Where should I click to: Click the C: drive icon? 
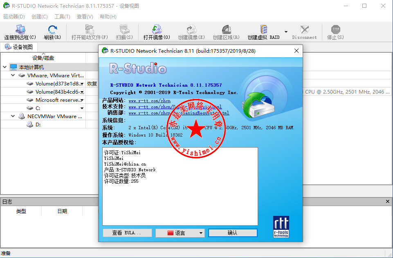pos(30,108)
